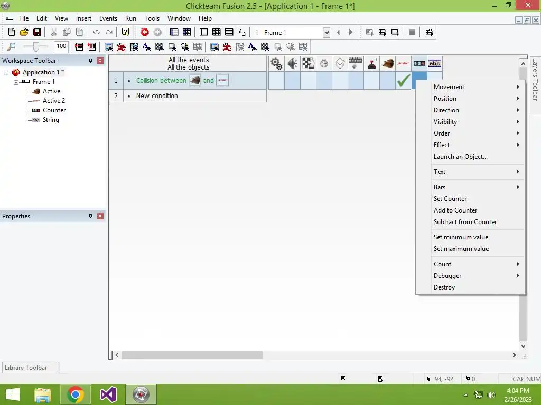Image resolution: width=541 pixels, height=405 pixels.
Task: Click the New condition row
Action: click(x=188, y=96)
